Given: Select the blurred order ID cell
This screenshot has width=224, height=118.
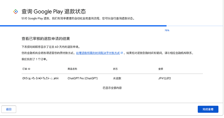Looking at the screenshot, I should pos(41,78).
